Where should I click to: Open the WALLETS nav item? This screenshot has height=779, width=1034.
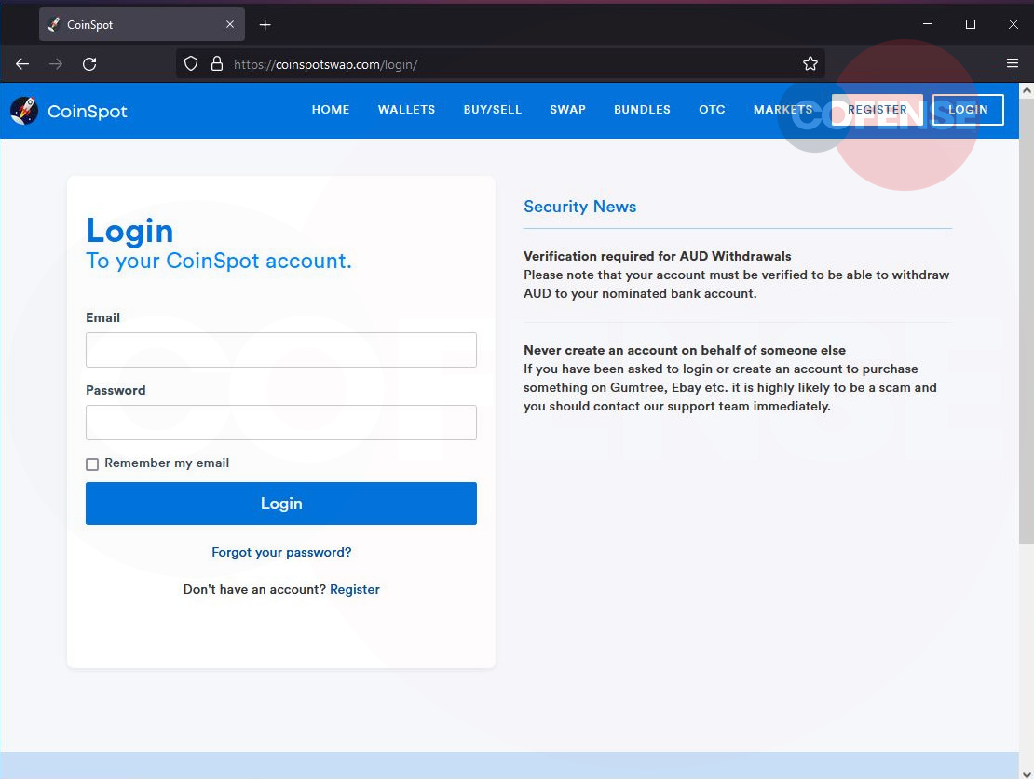coord(406,110)
